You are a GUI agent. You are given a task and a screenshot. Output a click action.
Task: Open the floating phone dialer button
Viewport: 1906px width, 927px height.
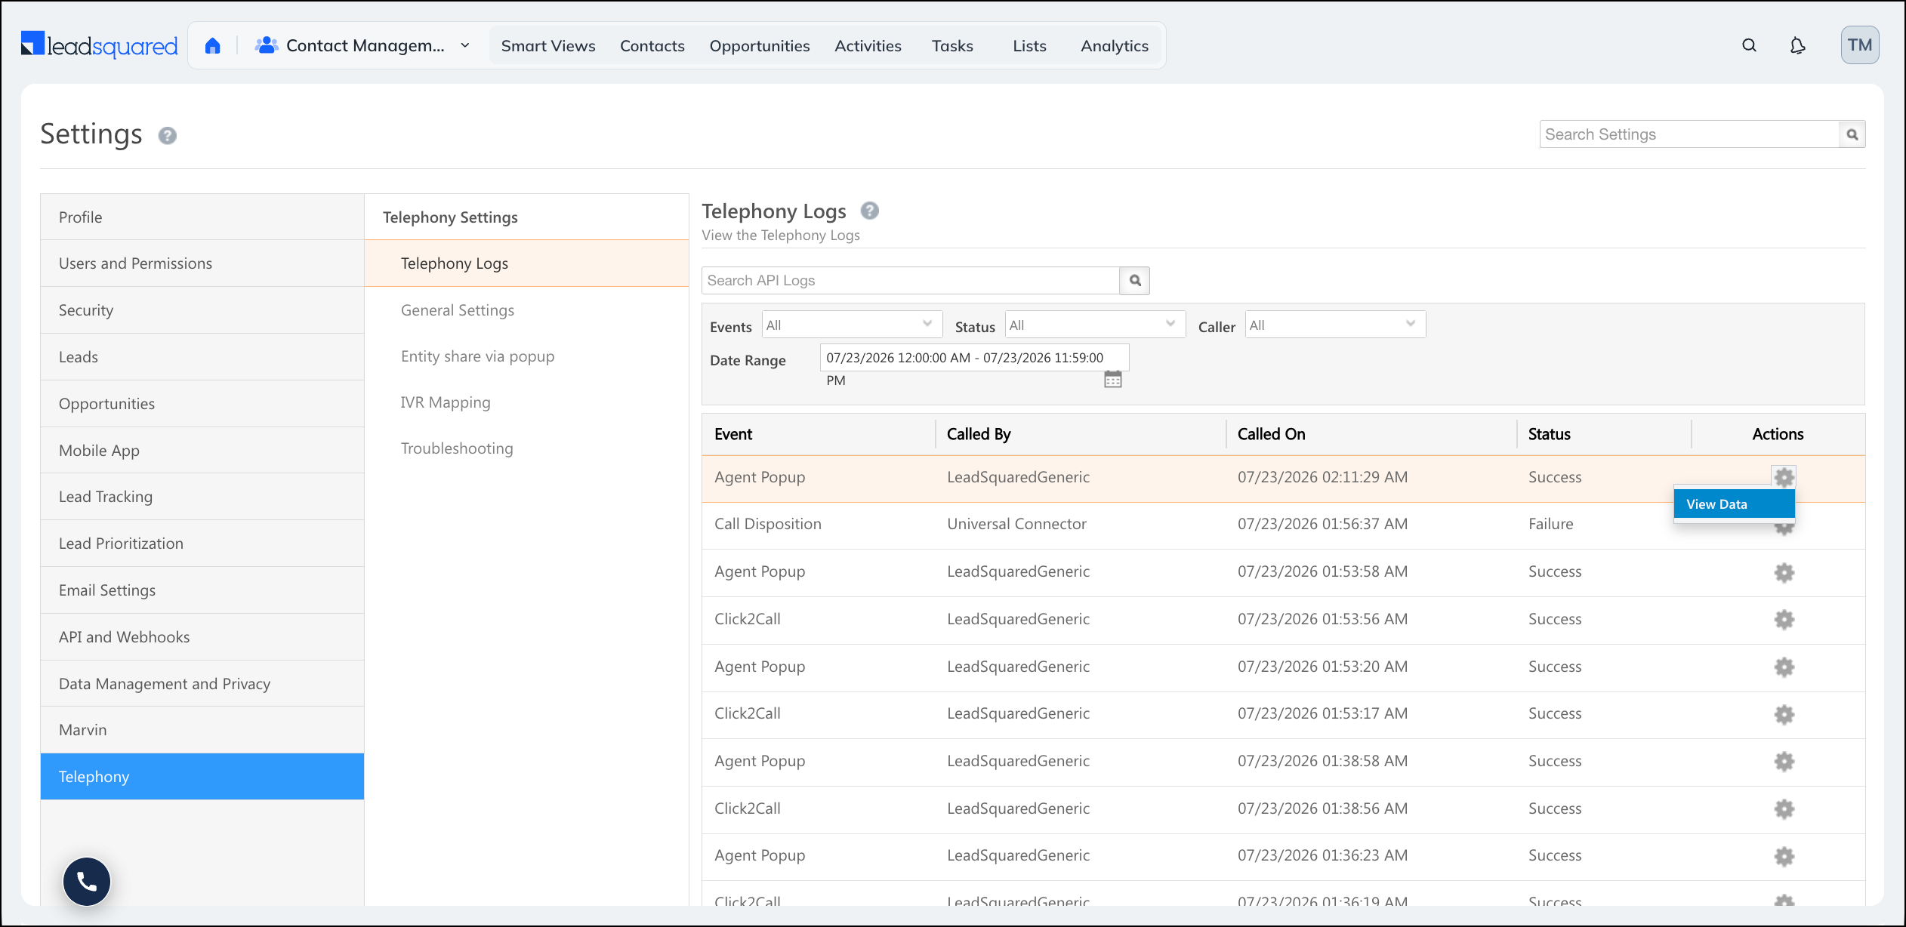[x=87, y=881]
